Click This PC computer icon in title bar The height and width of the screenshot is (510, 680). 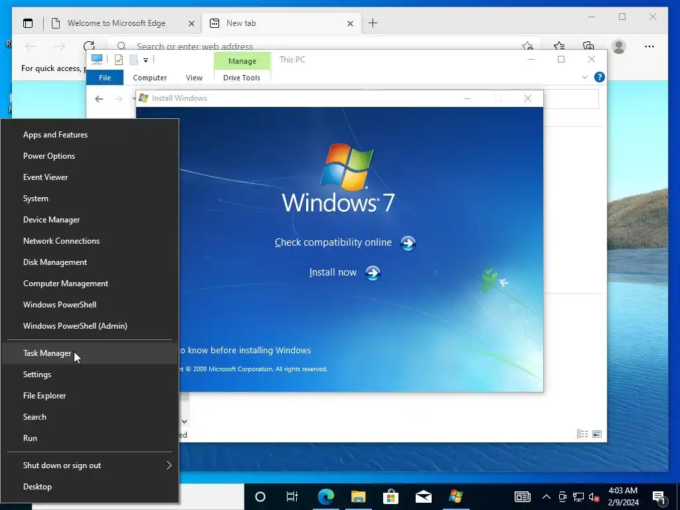[x=97, y=59]
